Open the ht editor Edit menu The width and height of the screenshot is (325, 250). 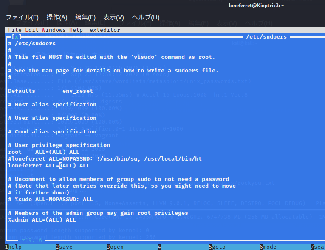tap(32, 30)
